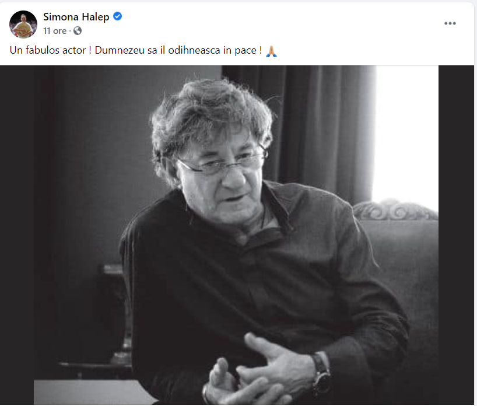This screenshot has height=406, width=477.
Task: Click the man's eyeglasses in the photo
Action: click(x=222, y=163)
